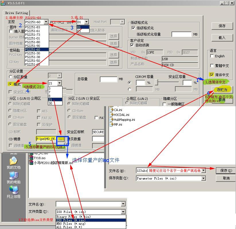The width and height of the screenshot is (236, 229).
Task: Enable the 低级格式化 checkbox
Action: click(133, 28)
